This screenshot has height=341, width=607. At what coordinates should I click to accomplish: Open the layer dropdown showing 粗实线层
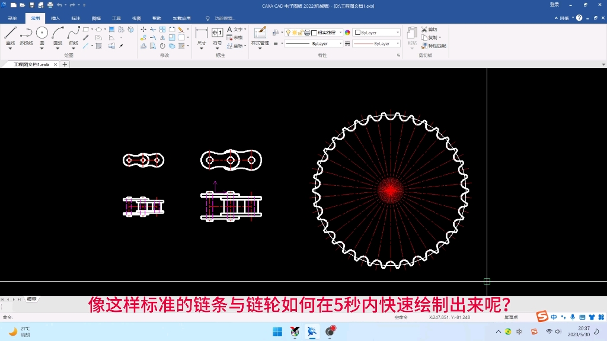(340, 33)
